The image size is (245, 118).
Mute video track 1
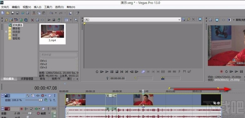click(50, 95)
